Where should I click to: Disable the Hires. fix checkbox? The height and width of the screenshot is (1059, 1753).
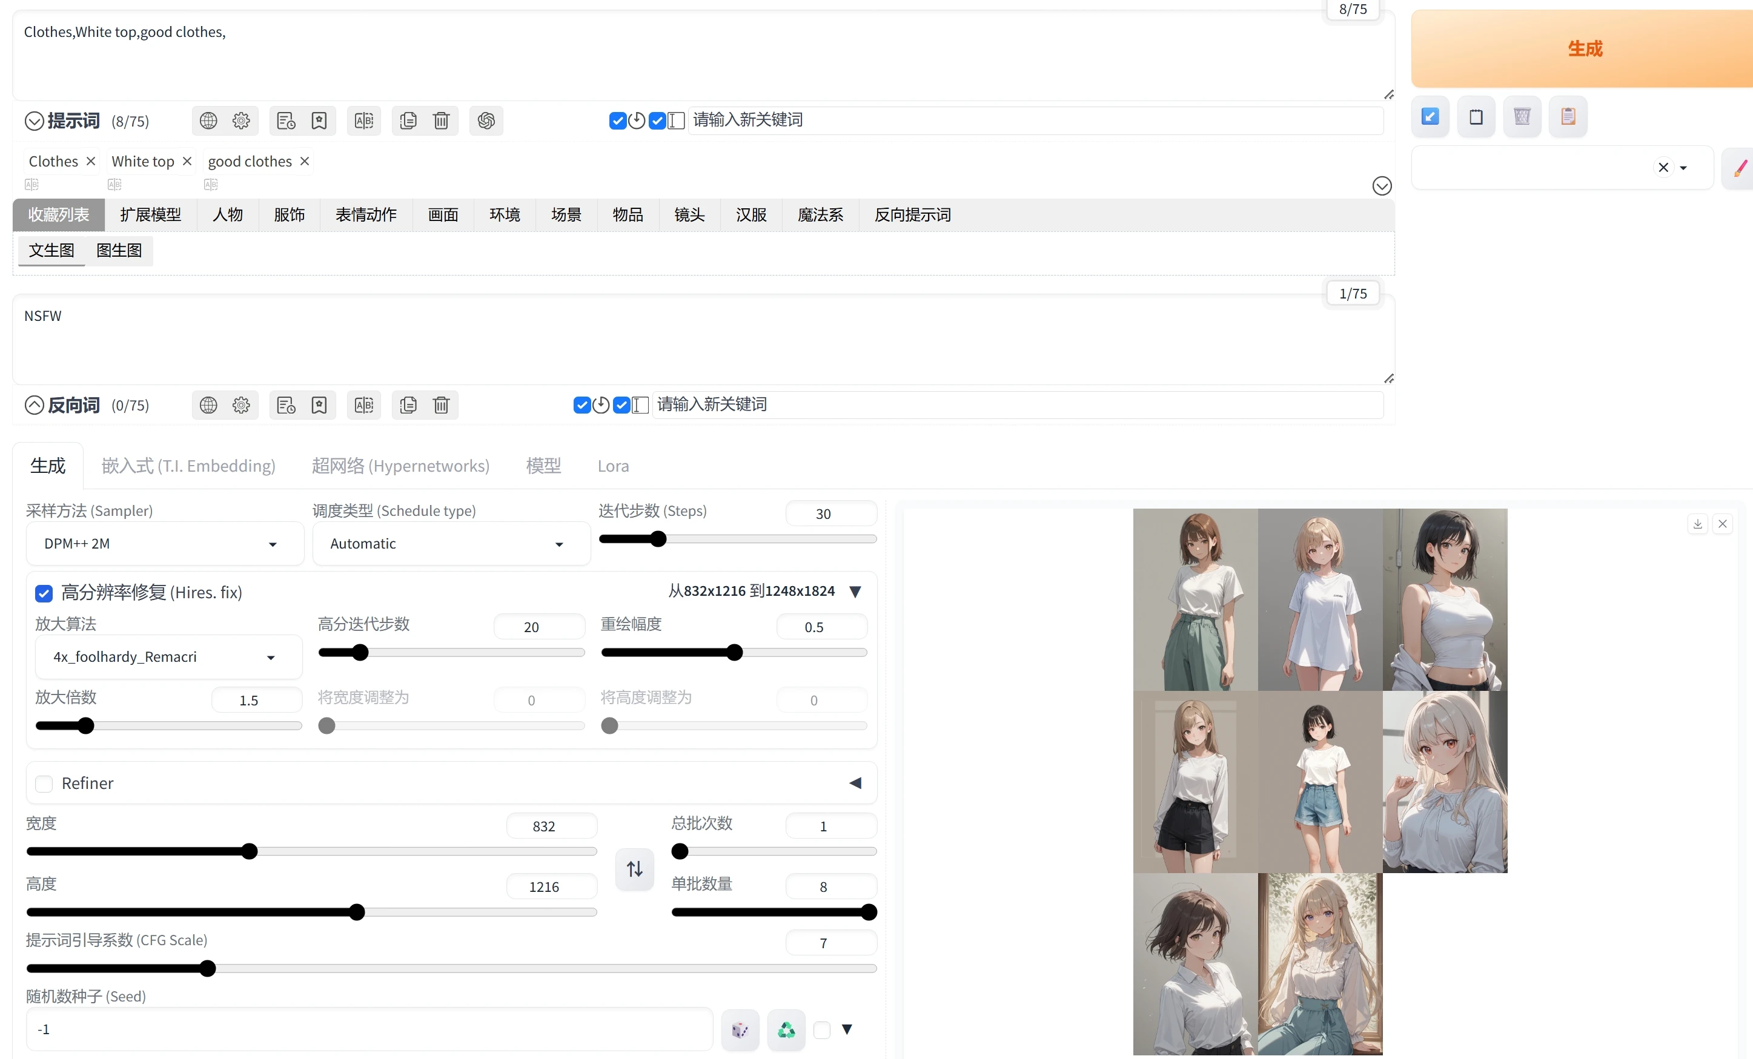pos(44,593)
